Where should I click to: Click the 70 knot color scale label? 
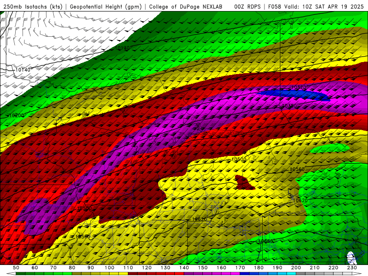pyautogui.click(x=53, y=268)
